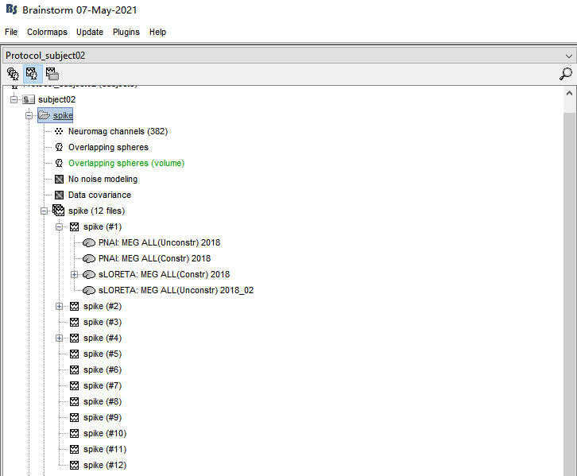
Task: Select functional data sorted by subjects view
Action: coord(33,74)
